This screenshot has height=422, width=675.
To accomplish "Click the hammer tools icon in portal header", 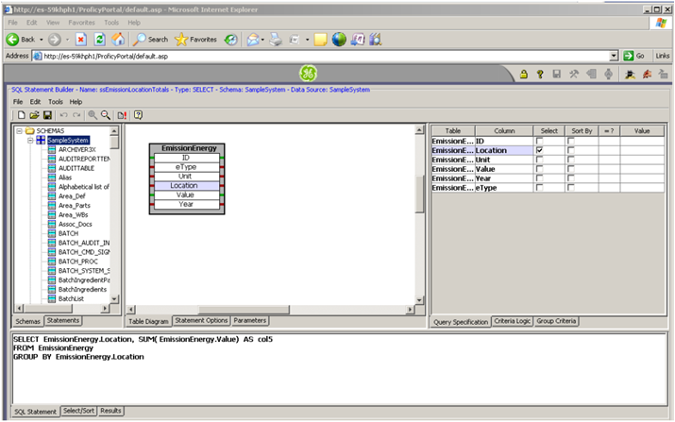I will [573, 74].
